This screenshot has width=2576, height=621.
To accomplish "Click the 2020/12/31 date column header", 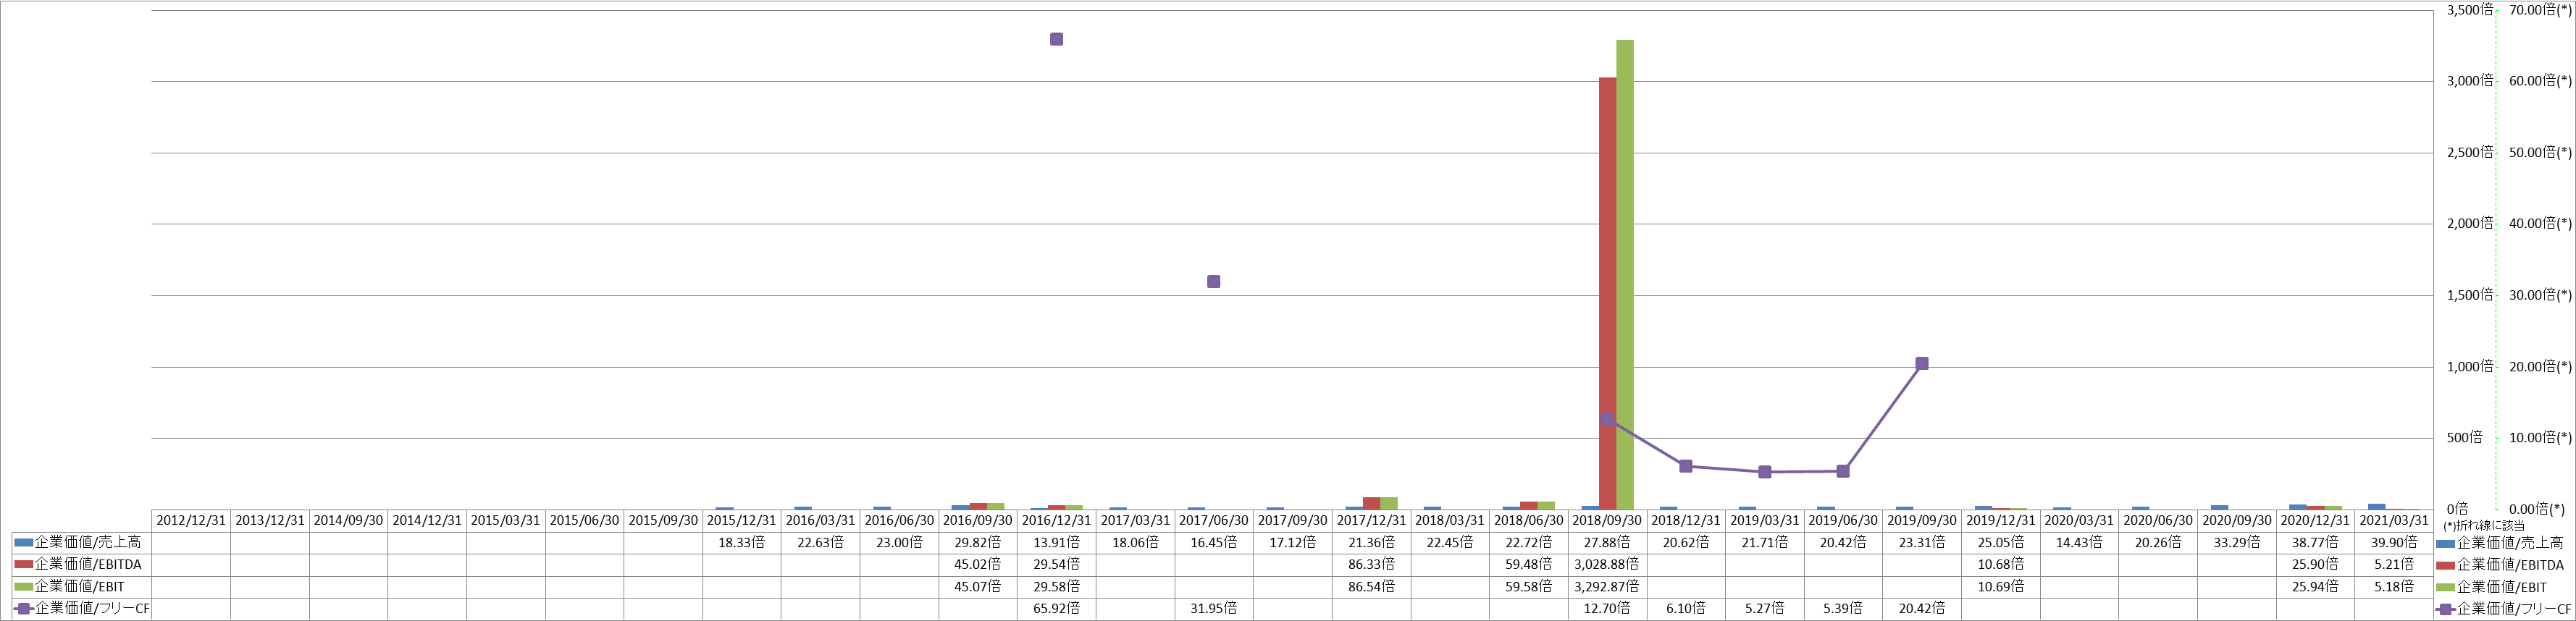I will (x=2315, y=520).
